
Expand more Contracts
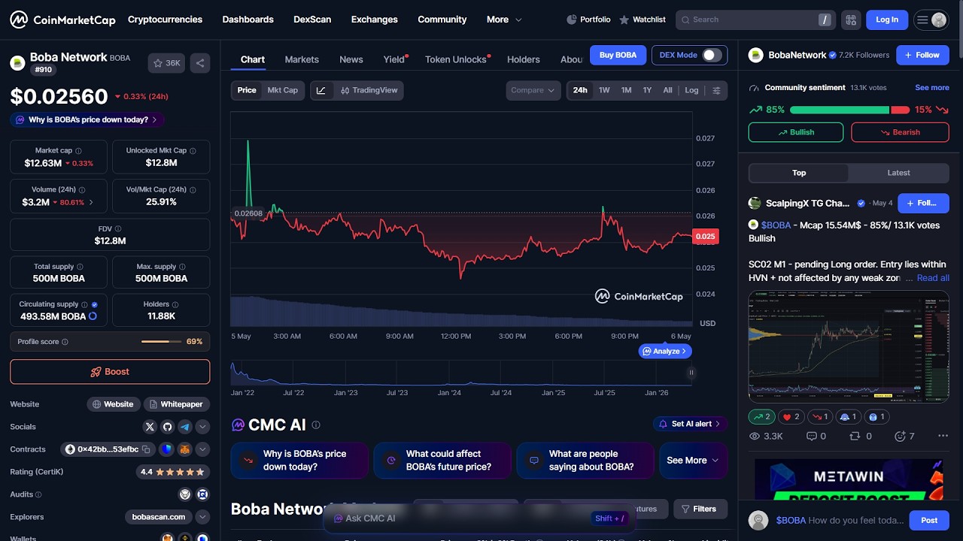(202, 449)
